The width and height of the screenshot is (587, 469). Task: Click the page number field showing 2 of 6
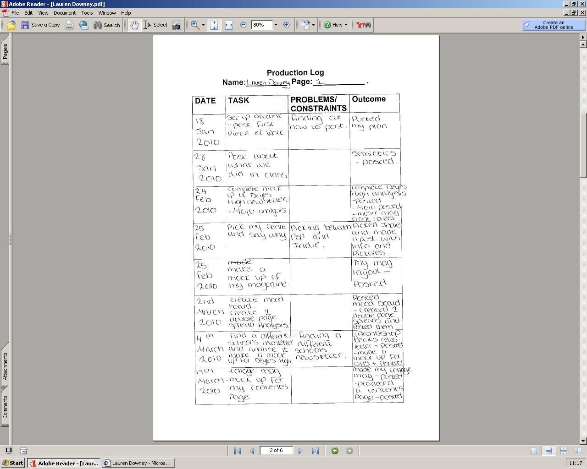(x=276, y=451)
